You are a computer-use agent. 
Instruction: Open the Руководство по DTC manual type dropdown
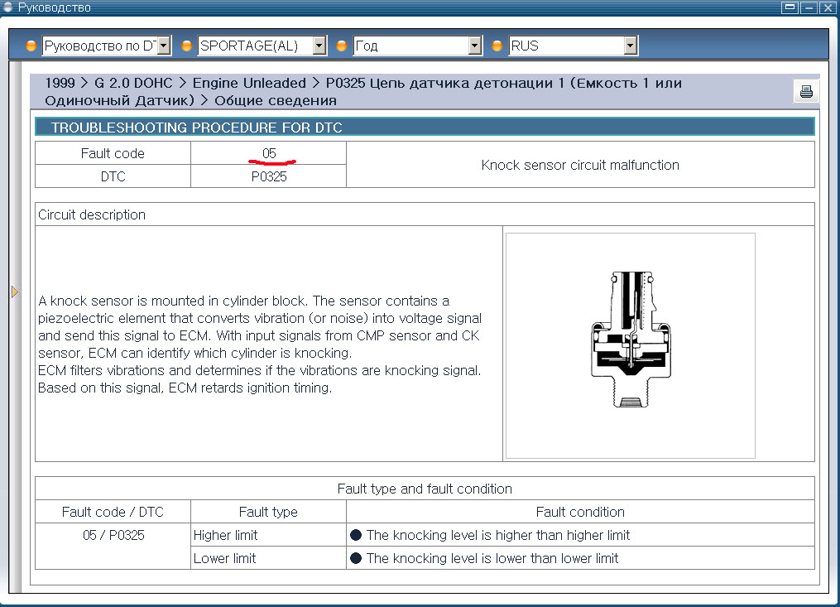(164, 46)
